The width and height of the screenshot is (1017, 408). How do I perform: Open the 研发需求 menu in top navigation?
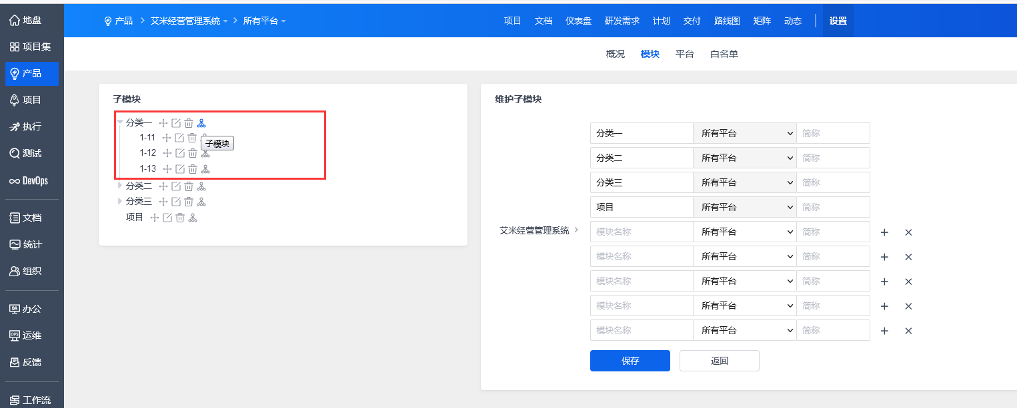622,21
